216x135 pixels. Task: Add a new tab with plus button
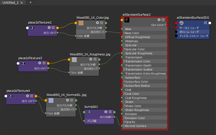point(31,2)
